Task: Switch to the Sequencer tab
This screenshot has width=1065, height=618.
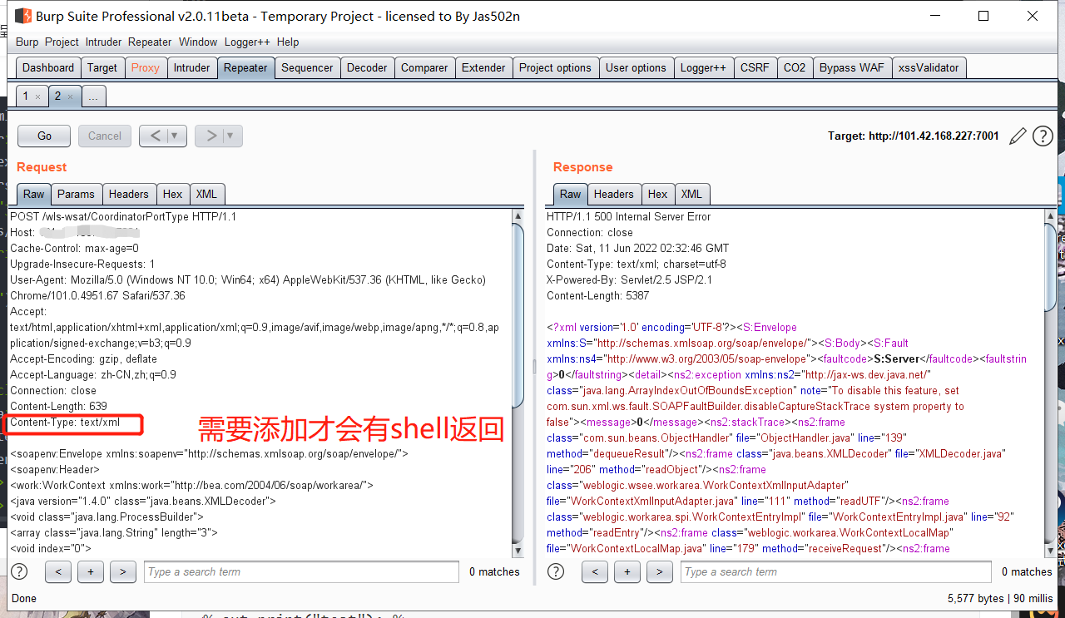Action: (x=307, y=68)
